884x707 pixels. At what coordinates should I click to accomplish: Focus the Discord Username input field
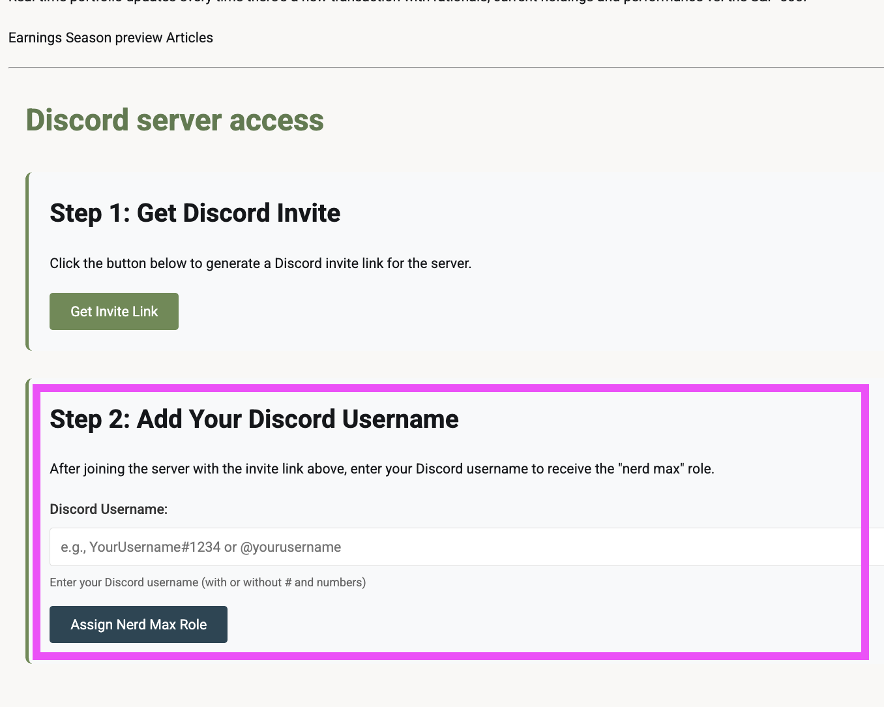tap(467, 547)
